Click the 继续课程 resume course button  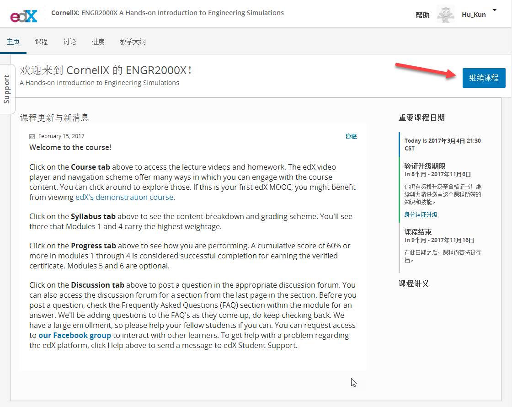[484, 78]
